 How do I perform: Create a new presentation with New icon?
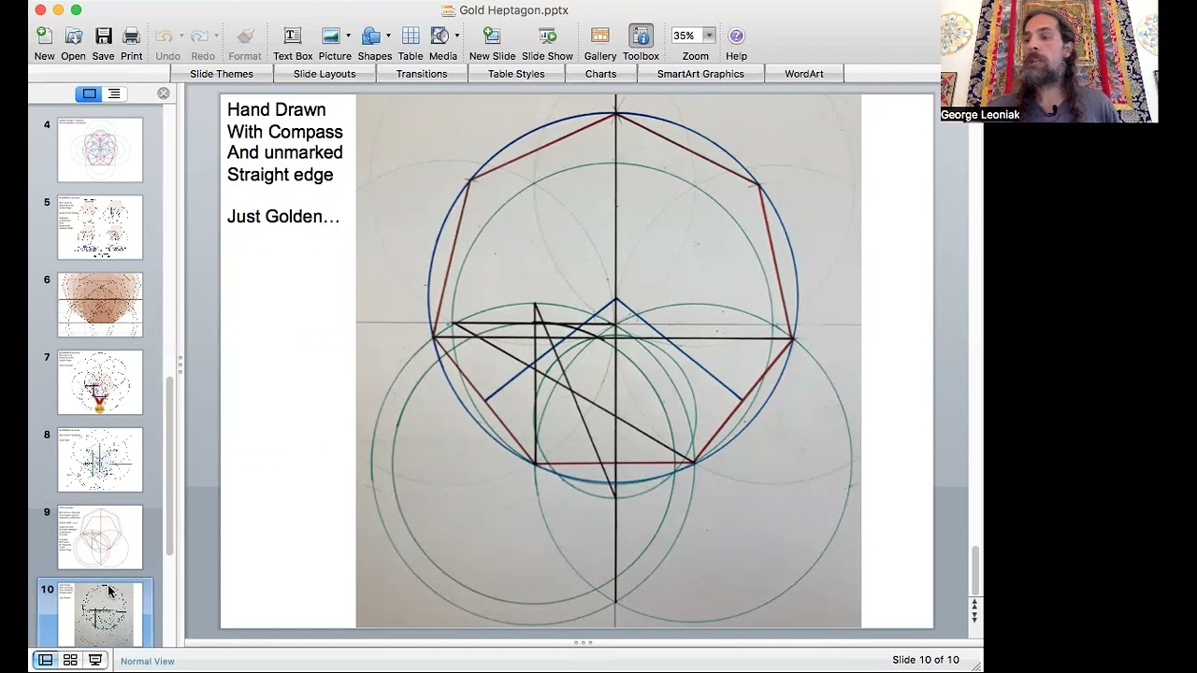(x=44, y=36)
